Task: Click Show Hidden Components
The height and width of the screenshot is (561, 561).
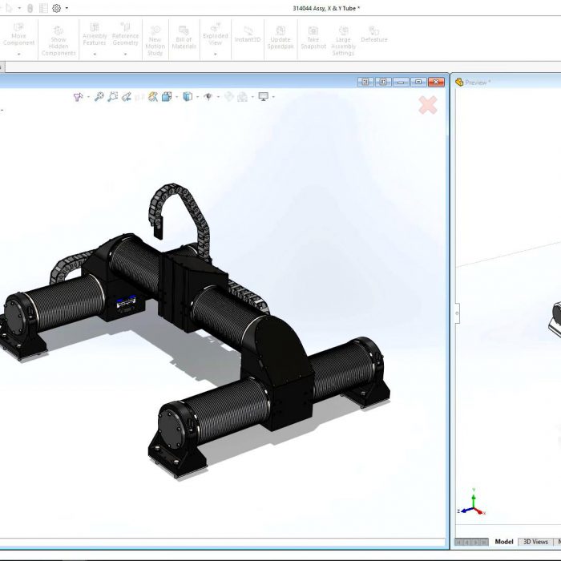Action: click(x=59, y=41)
